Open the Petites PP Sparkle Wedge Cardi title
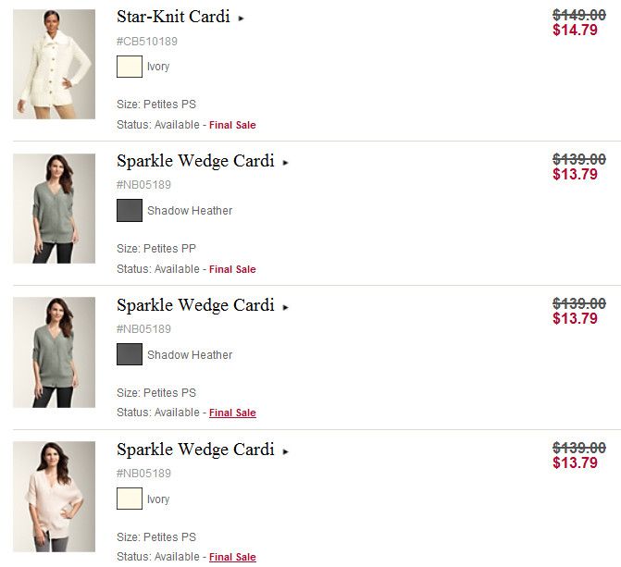 195,161
